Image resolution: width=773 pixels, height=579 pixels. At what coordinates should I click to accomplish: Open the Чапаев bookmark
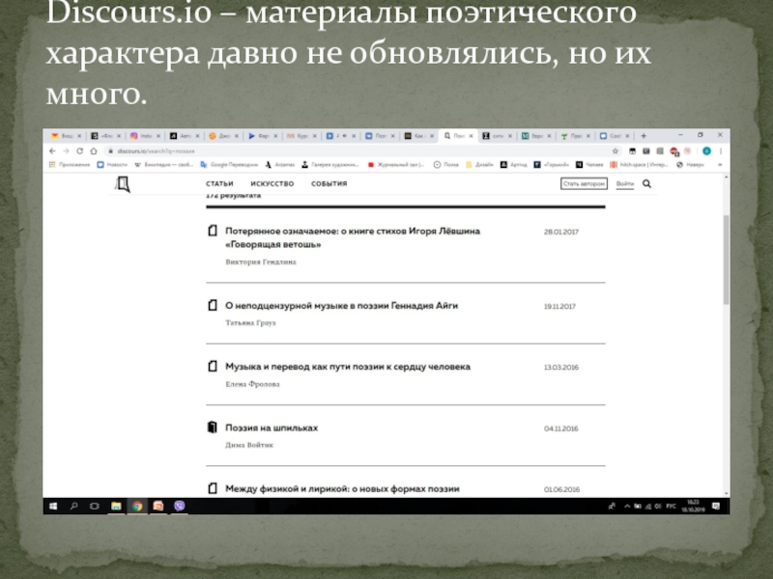click(589, 164)
